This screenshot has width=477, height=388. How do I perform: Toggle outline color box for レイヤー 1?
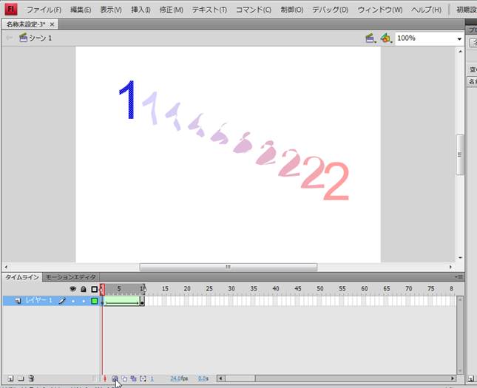click(x=94, y=301)
